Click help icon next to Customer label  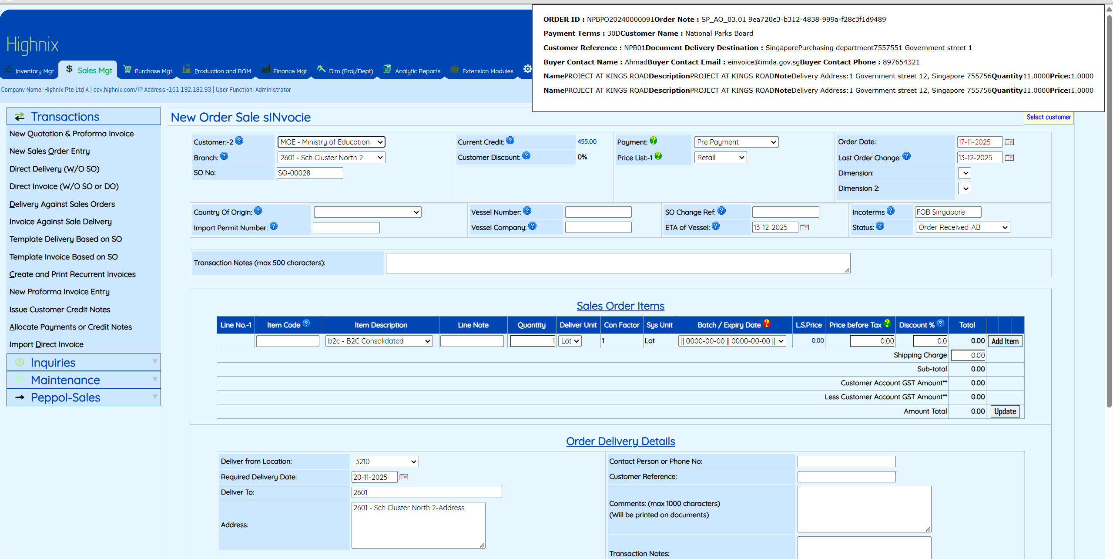point(239,141)
